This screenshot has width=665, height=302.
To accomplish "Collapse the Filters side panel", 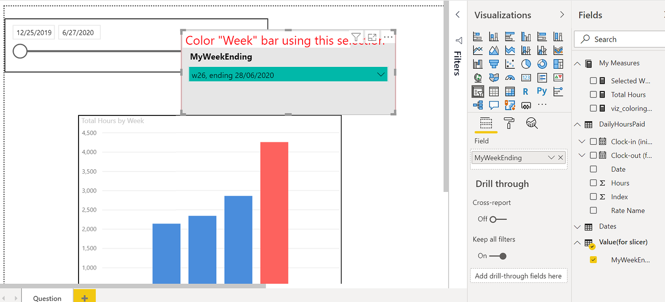I will [x=457, y=14].
